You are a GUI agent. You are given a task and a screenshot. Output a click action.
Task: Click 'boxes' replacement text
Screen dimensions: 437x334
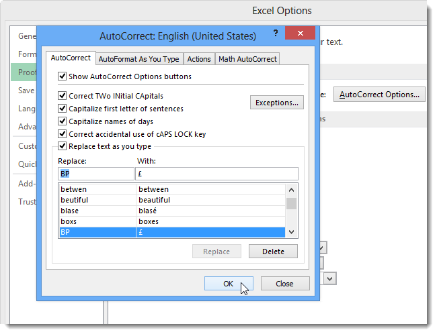click(149, 221)
